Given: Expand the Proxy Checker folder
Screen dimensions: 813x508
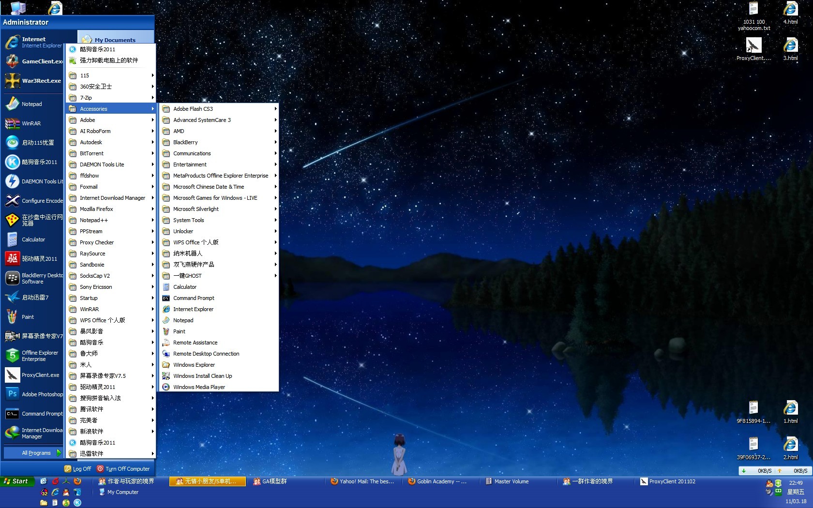Looking at the screenshot, I should (x=111, y=242).
